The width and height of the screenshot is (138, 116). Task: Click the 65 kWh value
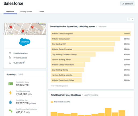pyautogui.click(x=127, y=39)
